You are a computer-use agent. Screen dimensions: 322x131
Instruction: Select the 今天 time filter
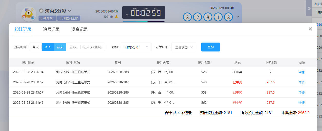pyautogui.click(x=35, y=47)
